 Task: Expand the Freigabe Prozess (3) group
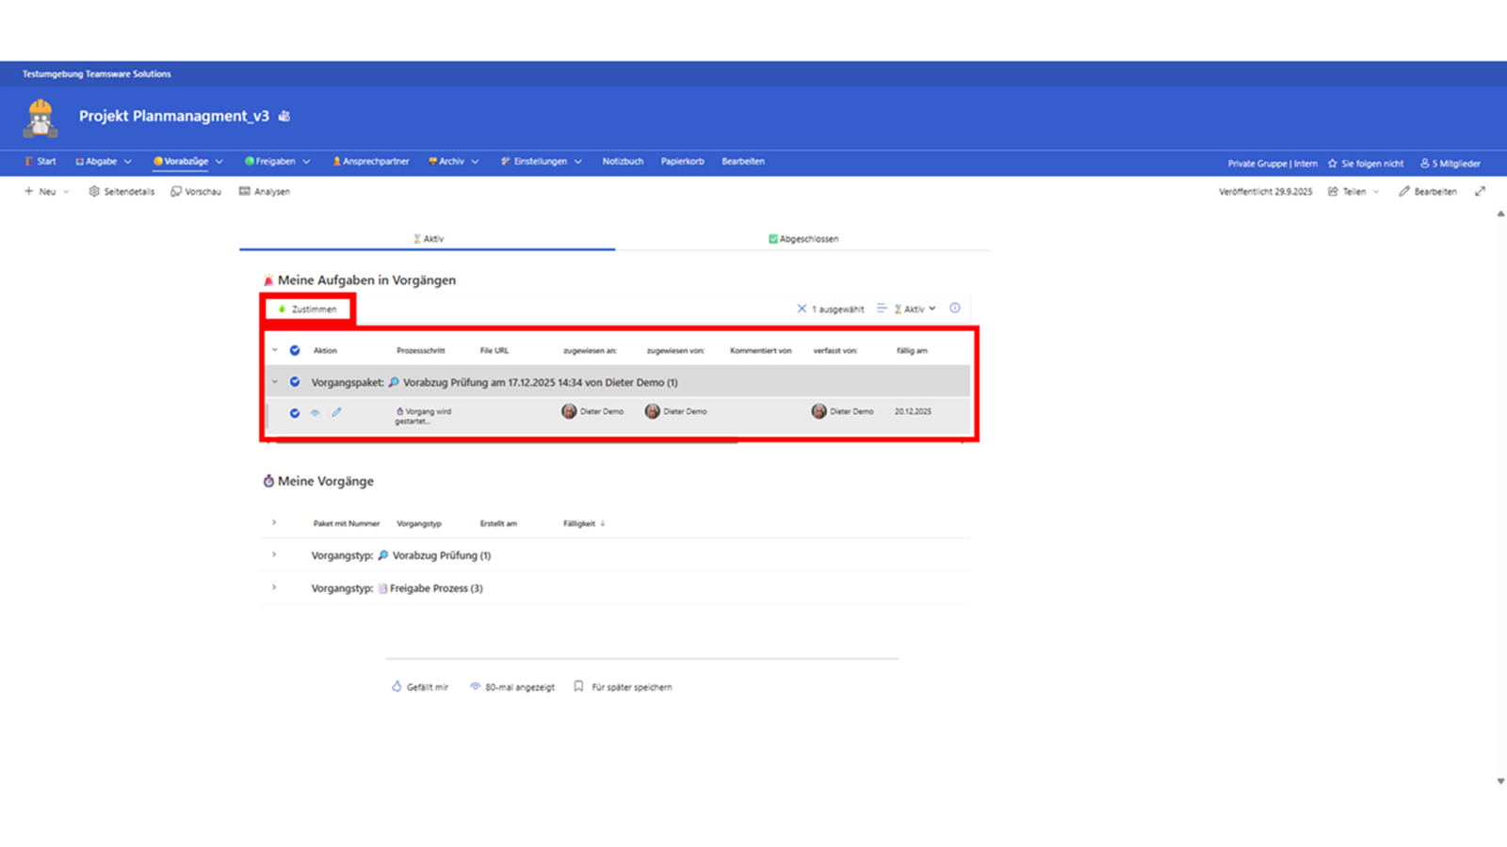click(274, 588)
